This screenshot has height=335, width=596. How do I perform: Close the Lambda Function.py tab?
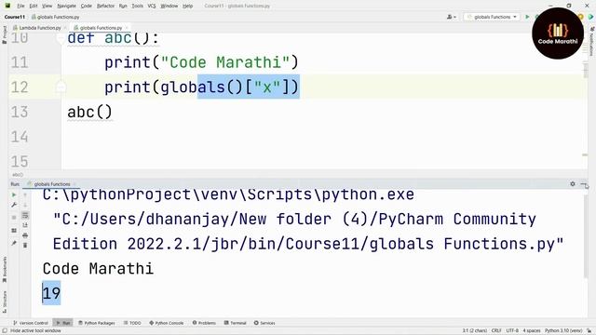pos(65,28)
